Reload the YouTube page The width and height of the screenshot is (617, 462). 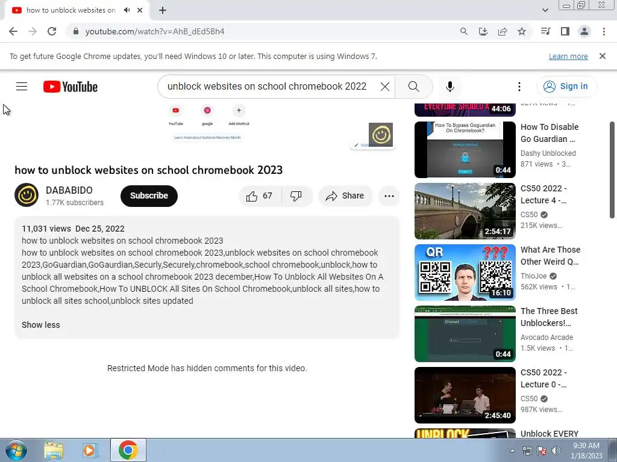point(52,31)
